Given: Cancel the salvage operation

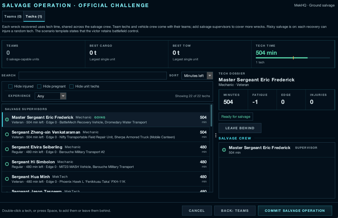Looking at the screenshot, I should (x=197, y=211).
